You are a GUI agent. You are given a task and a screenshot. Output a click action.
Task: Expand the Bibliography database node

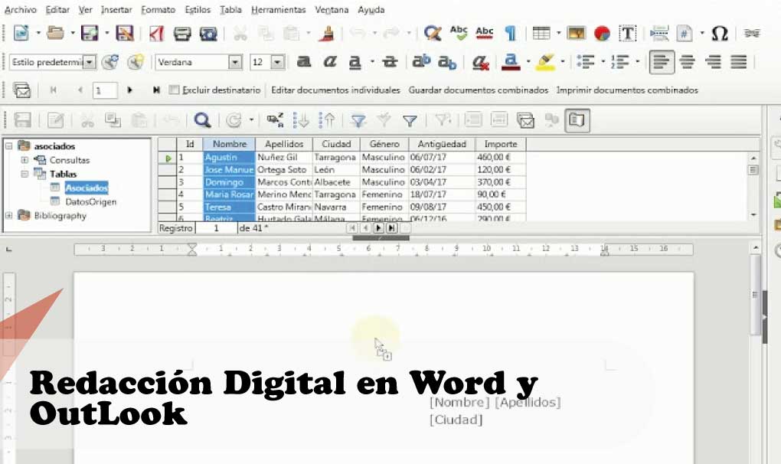[x=9, y=215]
